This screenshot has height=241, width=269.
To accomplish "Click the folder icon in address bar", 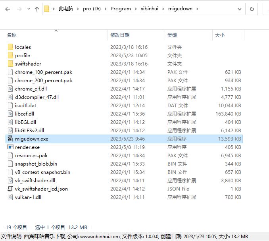I will [46, 9].
